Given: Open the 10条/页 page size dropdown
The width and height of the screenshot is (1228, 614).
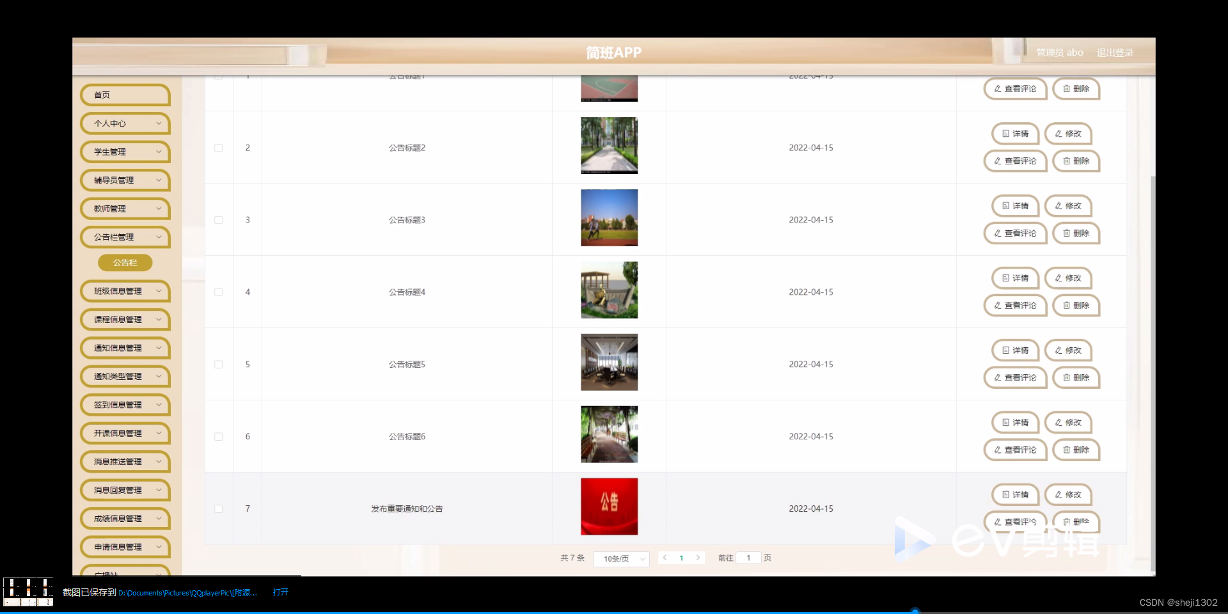Looking at the screenshot, I should (620, 558).
